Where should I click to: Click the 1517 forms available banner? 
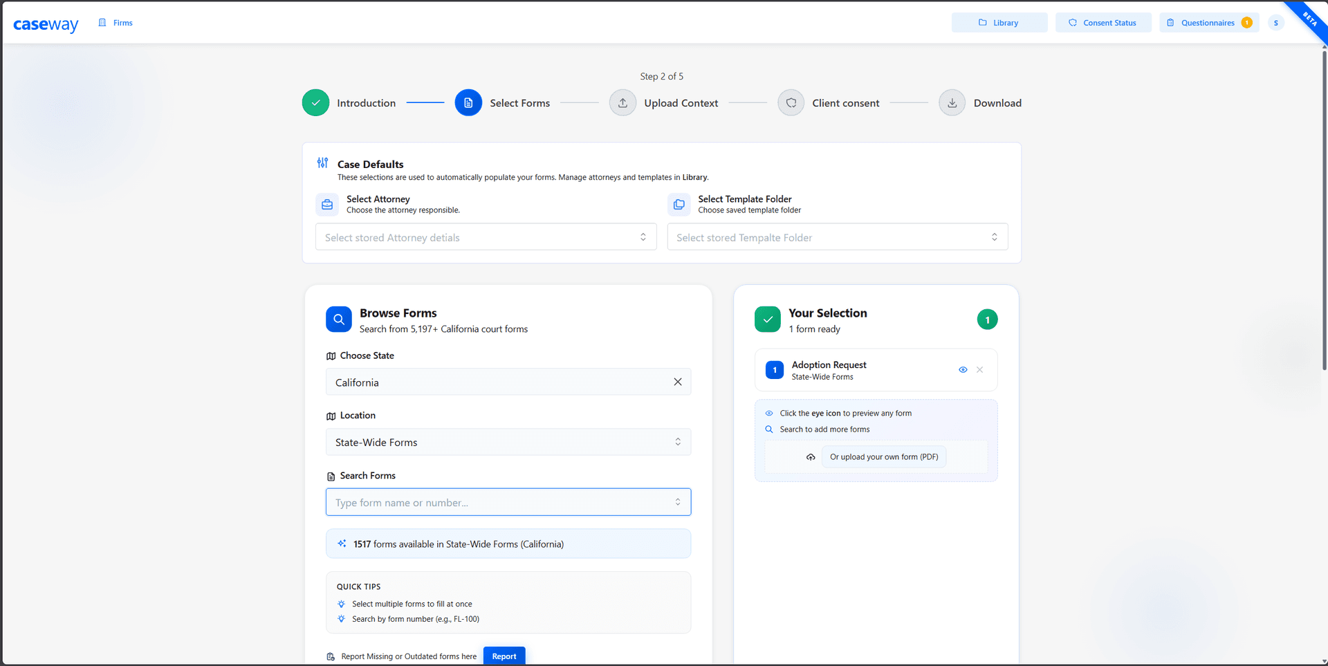click(x=508, y=544)
